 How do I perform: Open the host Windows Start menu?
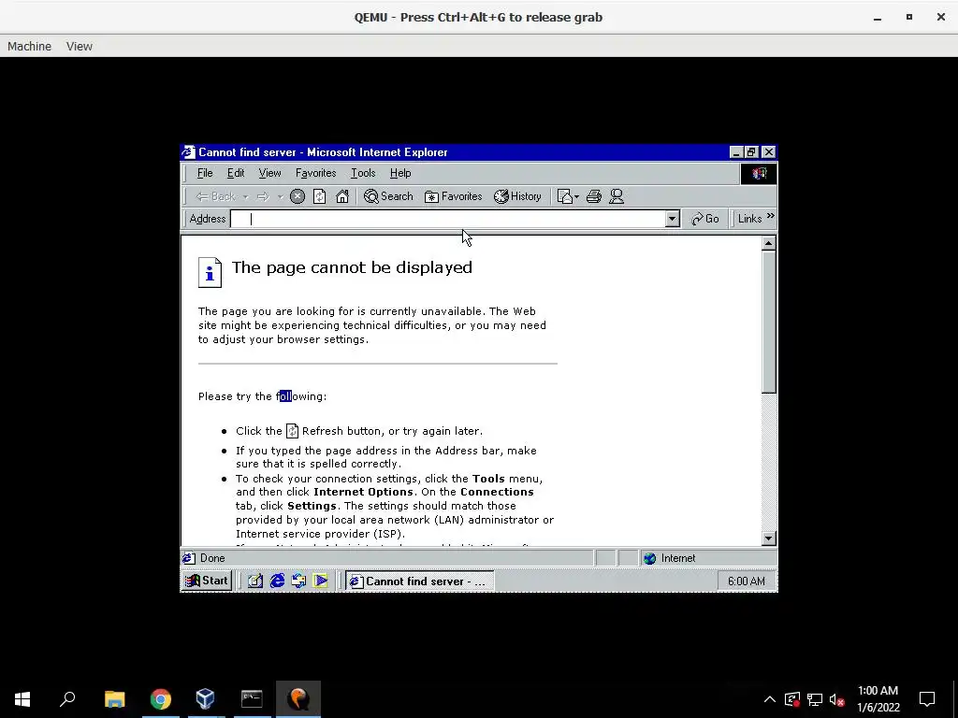coord(22,699)
